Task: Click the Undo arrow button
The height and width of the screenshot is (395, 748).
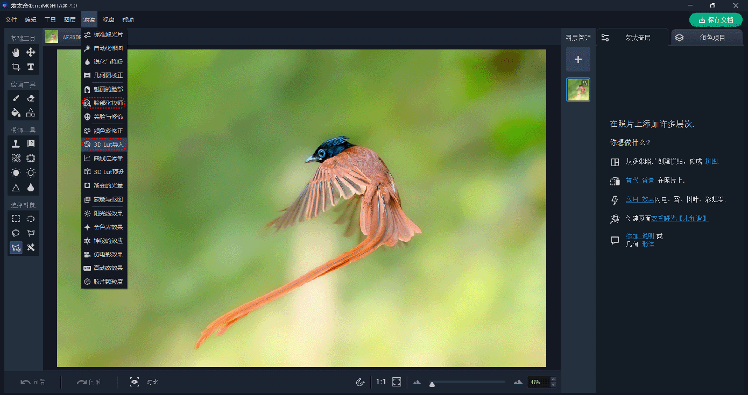Action: (25, 382)
